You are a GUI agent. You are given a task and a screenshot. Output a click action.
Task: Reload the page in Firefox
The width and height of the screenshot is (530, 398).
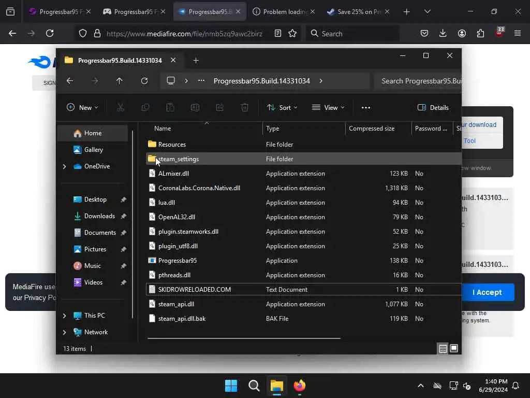click(50, 33)
